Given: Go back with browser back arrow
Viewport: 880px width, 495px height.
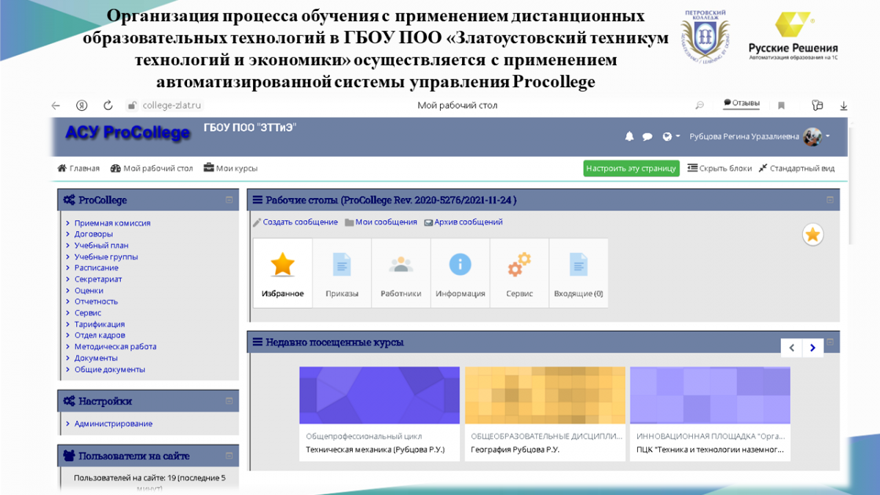Looking at the screenshot, I should coord(56,106).
